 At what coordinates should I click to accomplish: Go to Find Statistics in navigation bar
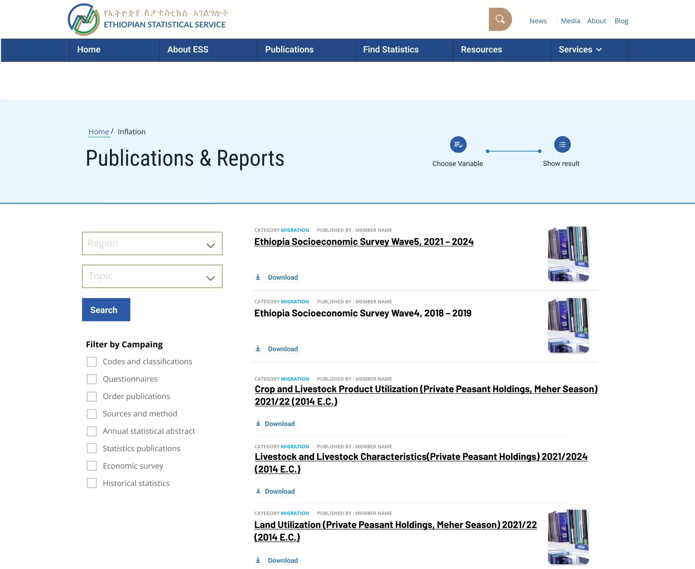pos(391,50)
